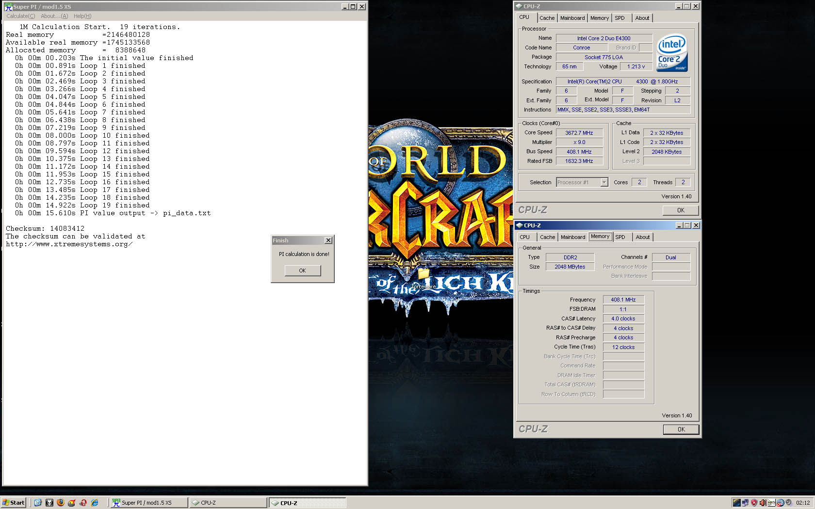This screenshot has height=509, width=815.
Task: Click the Checksum: 14083412 line
Action: (45, 228)
